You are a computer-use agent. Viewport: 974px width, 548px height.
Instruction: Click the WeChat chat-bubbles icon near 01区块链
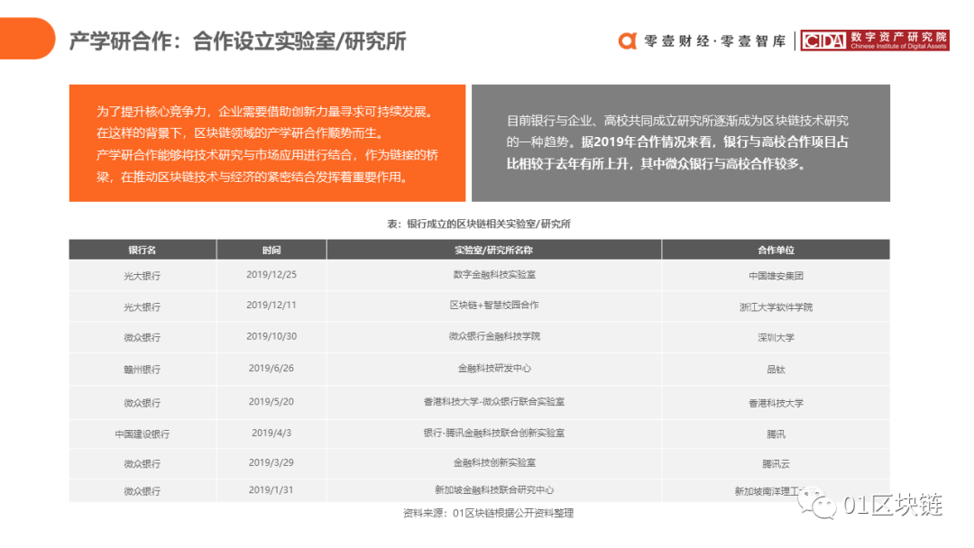pos(818,503)
